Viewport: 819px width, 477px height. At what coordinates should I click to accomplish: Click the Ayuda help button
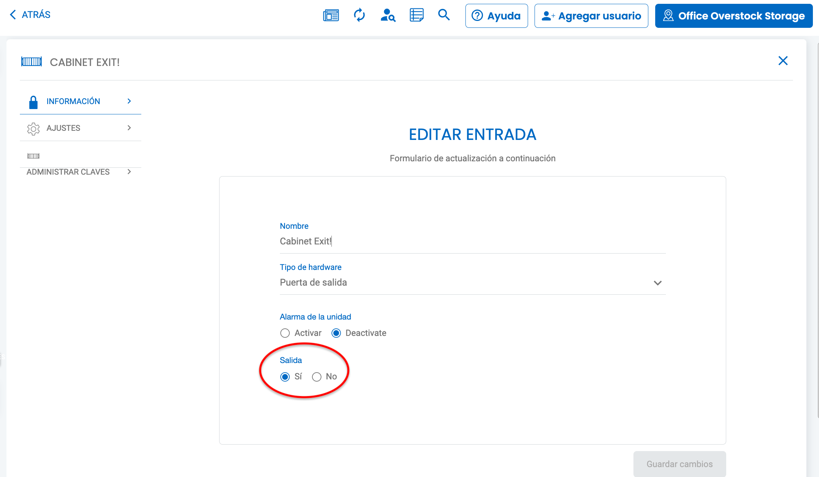(x=496, y=16)
